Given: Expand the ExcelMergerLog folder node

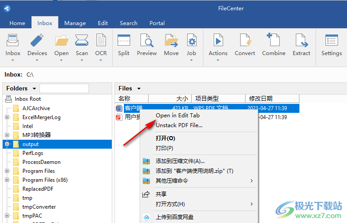Looking at the screenshot, I should 7,117.
